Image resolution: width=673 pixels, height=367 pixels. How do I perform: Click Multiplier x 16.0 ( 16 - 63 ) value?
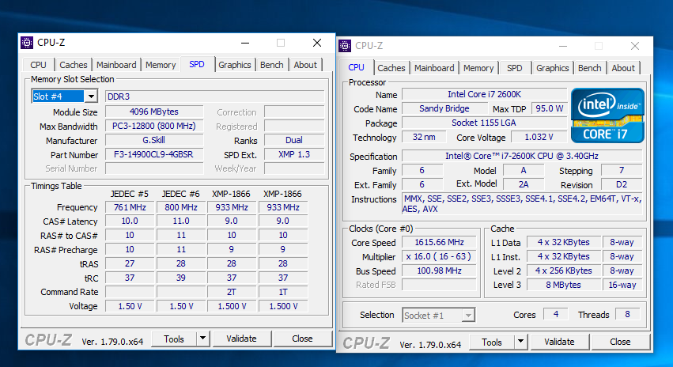click(x=439, y=257)
